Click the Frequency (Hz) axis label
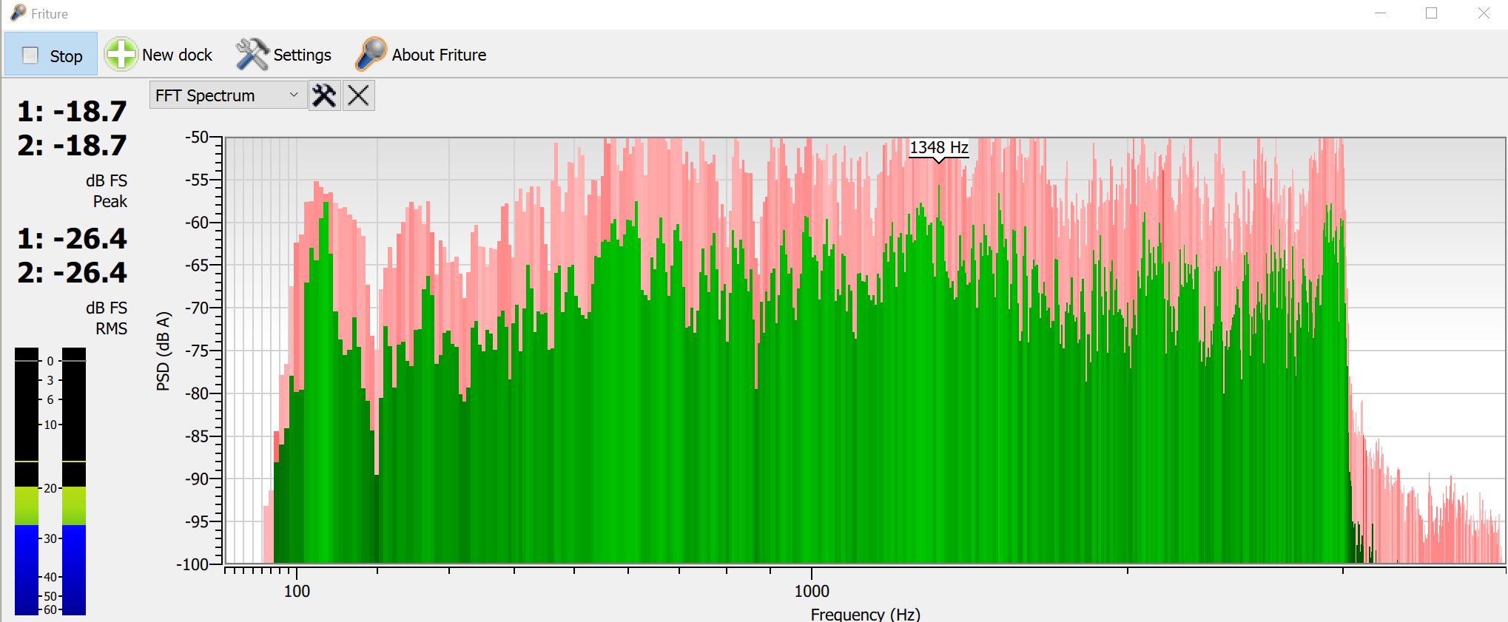The height and width of the screenshot is (622, 1508). click(865, 614)
